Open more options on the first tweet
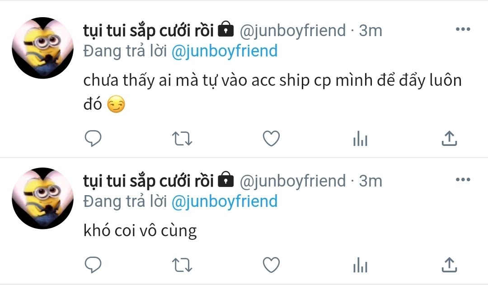The width and height of the screenshot is (488, 285). 463,29
